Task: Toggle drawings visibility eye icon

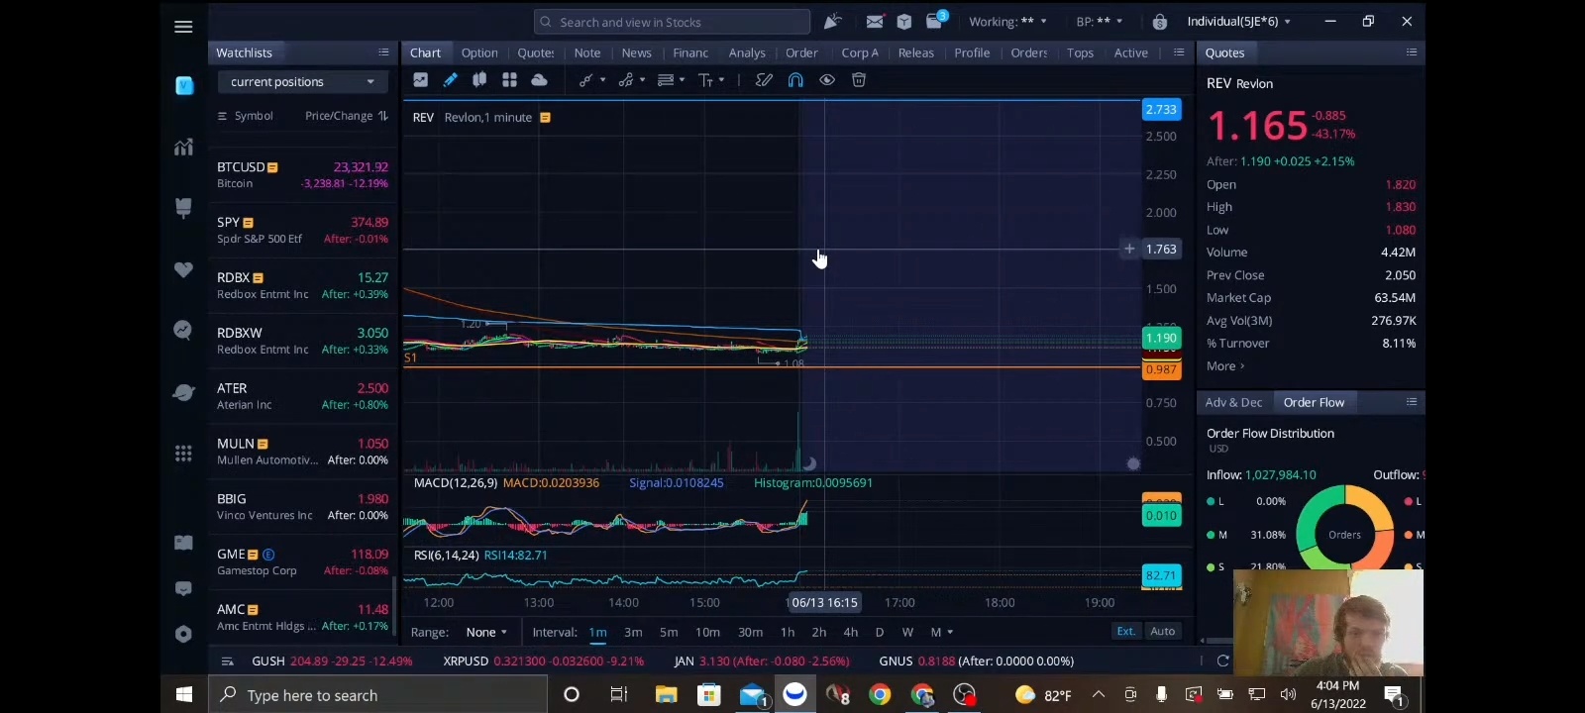Action: [x=827, y=80]
